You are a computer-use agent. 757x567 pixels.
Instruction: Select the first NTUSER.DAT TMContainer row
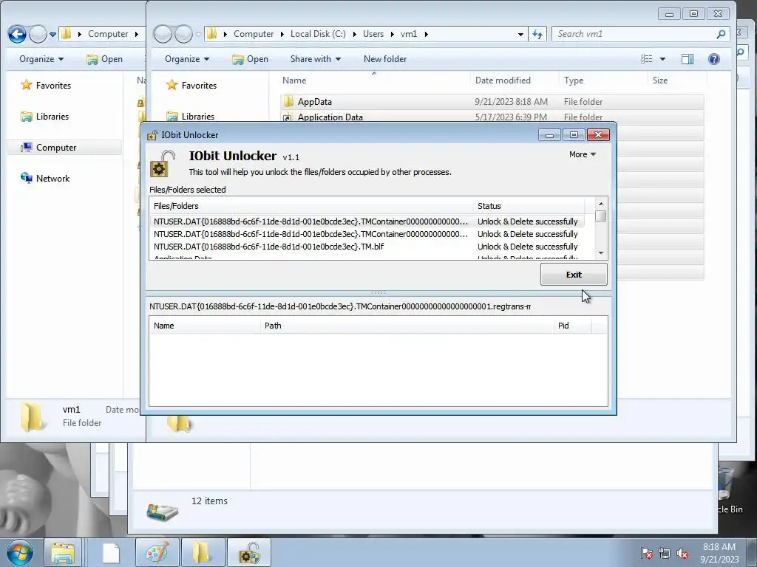pos(367,221)
